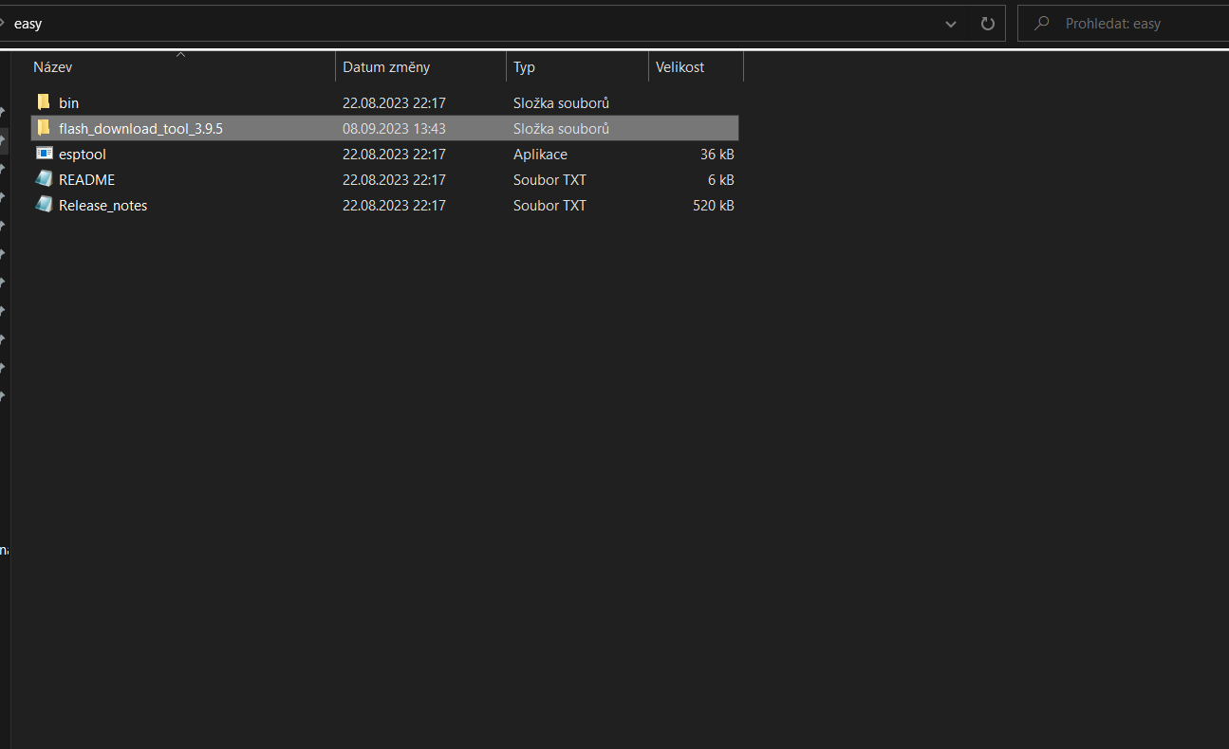Select the flash_download_tool_3.9.5 file name
1229x749 pixels.
140,128
